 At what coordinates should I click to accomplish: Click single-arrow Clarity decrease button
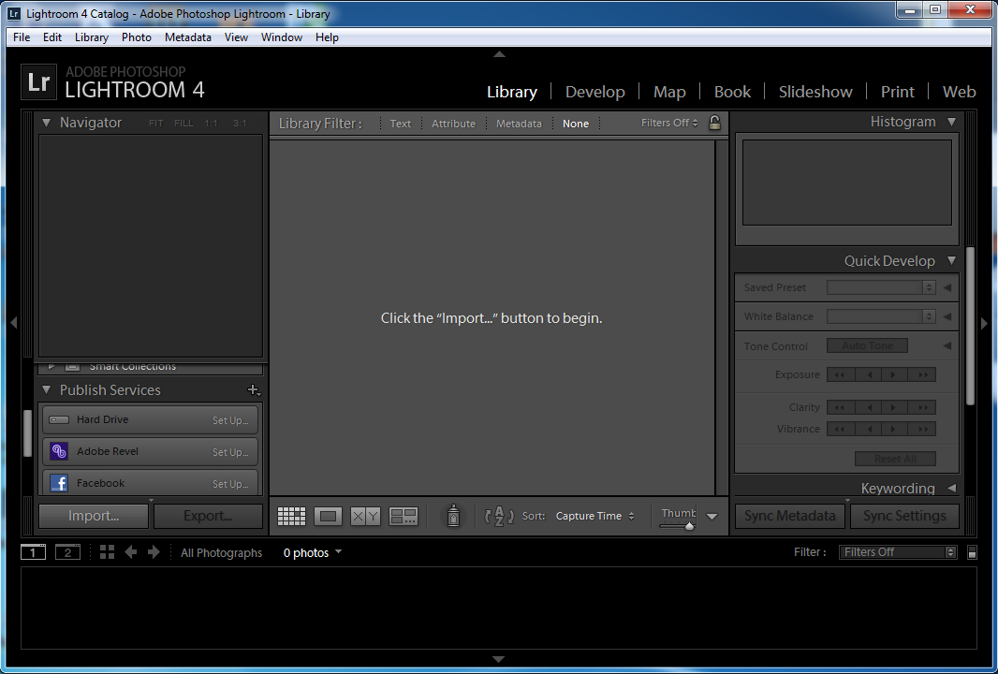868,407
